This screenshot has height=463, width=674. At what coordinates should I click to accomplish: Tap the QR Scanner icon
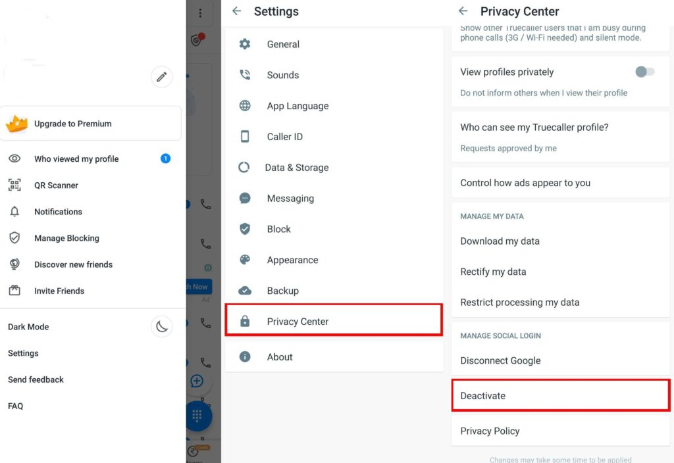(14, 185)
